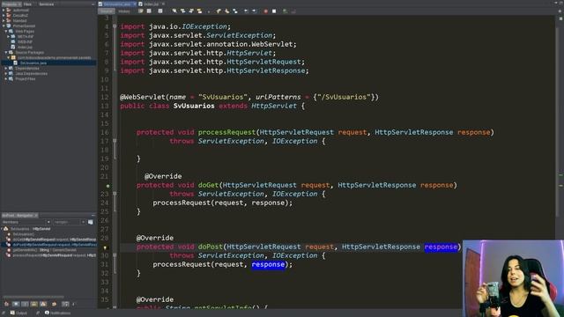This screenshot has height=317, width=564.
Task: Expand the META-INF folder
Action: (9, 36)
